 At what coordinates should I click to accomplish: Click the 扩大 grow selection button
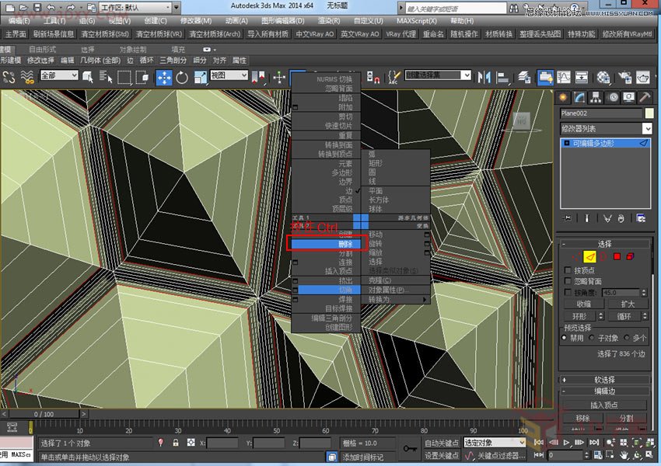(628, 304)
